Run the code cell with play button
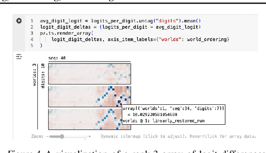The height and width of the screenshot is (153, 266). coord(19,21)
